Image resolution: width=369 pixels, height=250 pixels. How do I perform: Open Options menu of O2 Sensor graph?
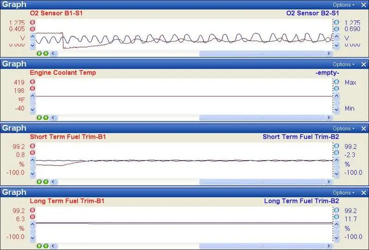[343, 5]
